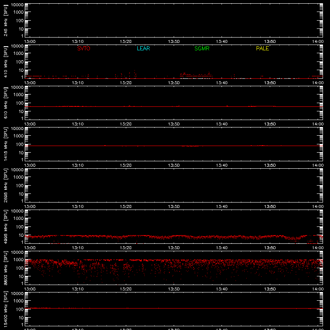This screenshot has width=330, height=330.
Task: Click the 1000 tick of the 410 MHz panel
Action: 19,54
